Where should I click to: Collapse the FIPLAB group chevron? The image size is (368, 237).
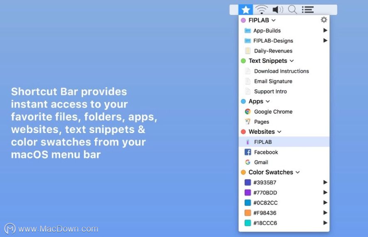click(x=273, y=20)
